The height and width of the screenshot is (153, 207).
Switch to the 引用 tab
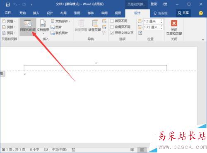(77, 13)
